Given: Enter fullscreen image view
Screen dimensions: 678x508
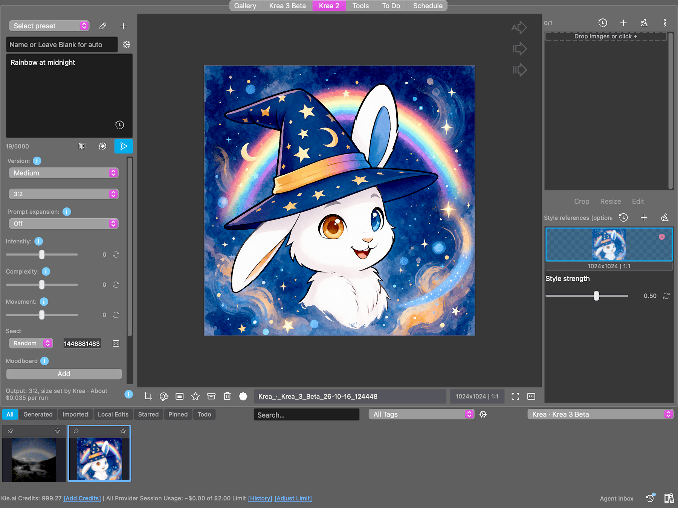Looking at the screenshot, I should pos(515,396).
